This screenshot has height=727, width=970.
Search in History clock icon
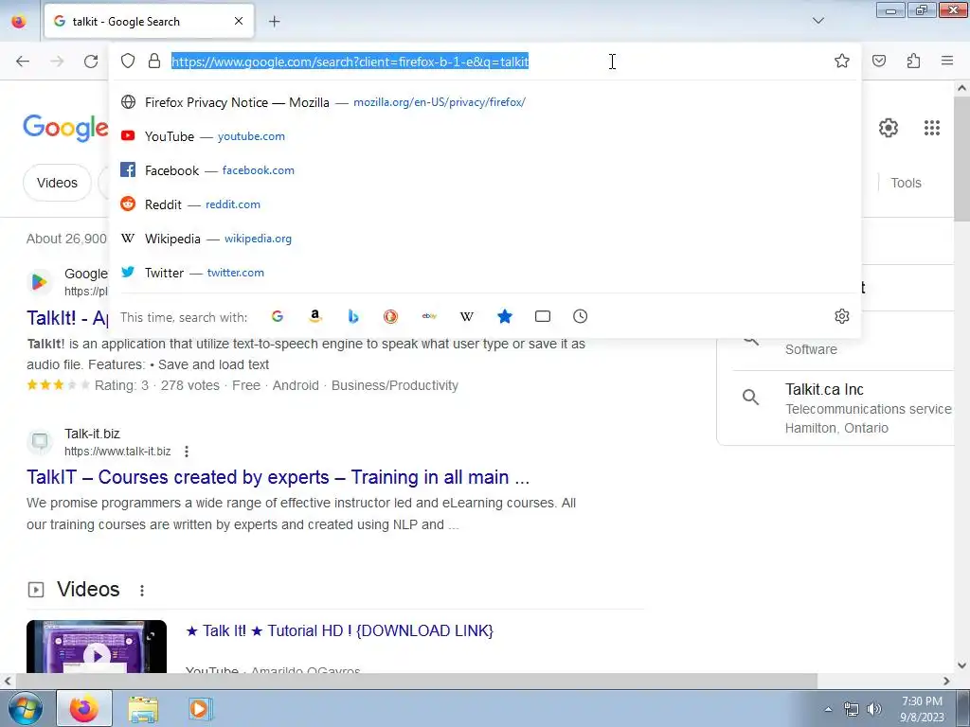click(580, 316)
